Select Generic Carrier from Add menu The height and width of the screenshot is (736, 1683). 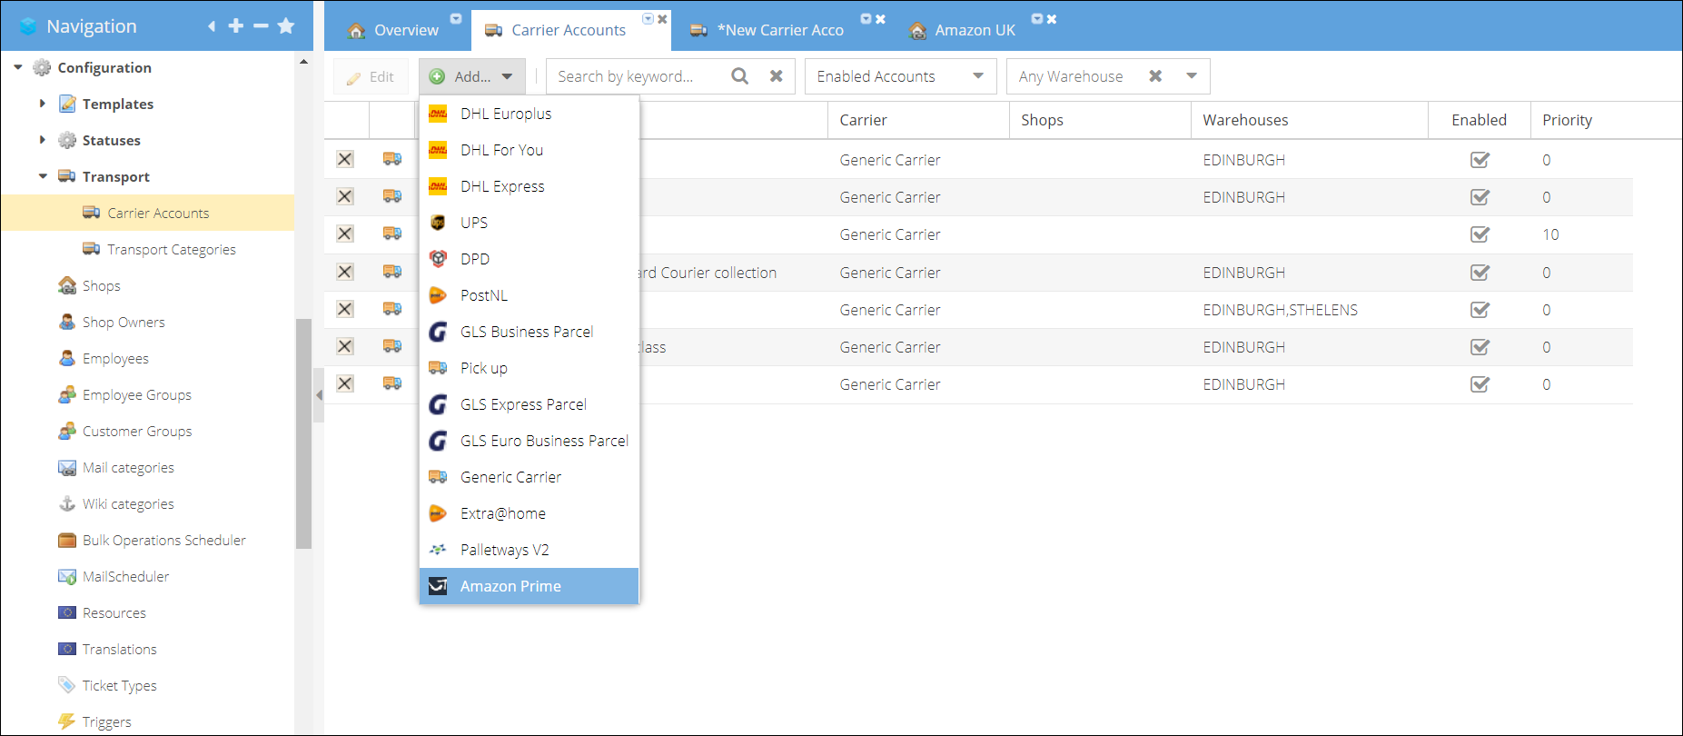(x=529, y=477)
